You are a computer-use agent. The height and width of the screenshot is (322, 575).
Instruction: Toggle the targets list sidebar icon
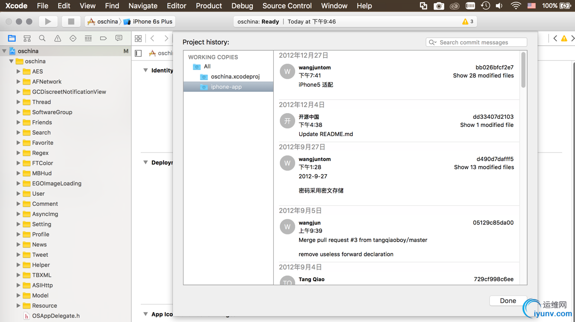coord(138,53)
